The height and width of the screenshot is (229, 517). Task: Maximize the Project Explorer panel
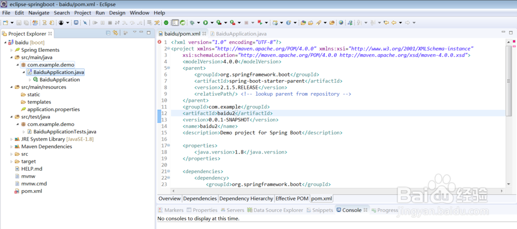click(149, 33)
